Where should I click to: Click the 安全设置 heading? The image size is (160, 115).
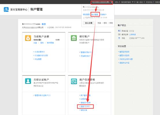[x=122, y=46]
